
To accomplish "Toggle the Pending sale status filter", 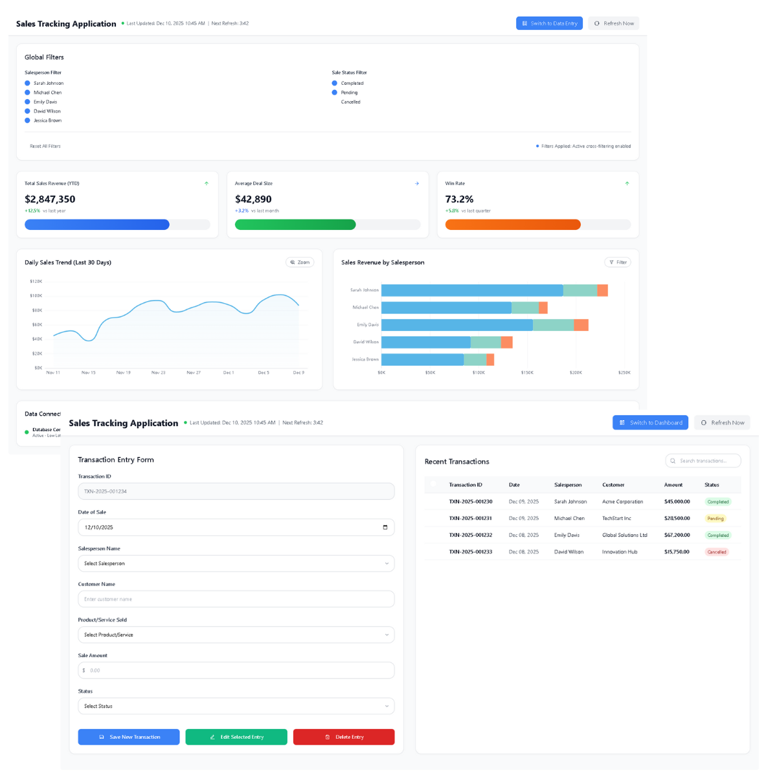I will click(x=335, y=93).
